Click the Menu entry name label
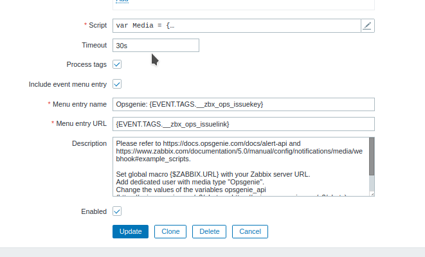The width and height of the screenshot is (425, 257). click(80, 104)
